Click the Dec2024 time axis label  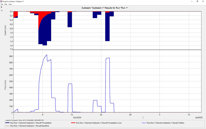click(x=77, y=118)
